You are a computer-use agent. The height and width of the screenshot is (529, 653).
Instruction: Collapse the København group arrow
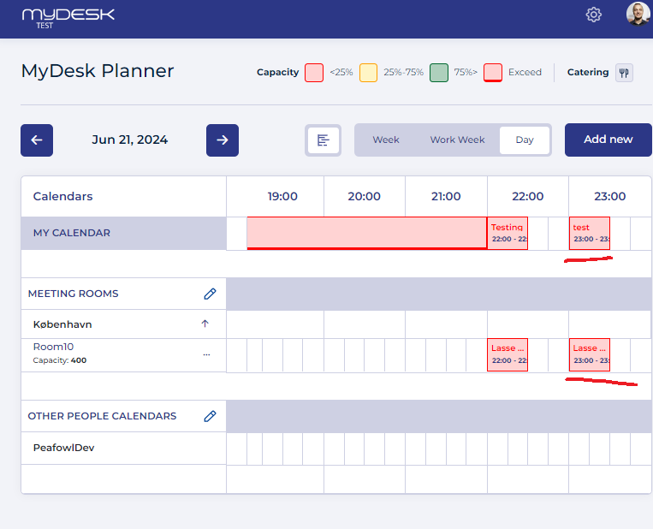[205, 324]
